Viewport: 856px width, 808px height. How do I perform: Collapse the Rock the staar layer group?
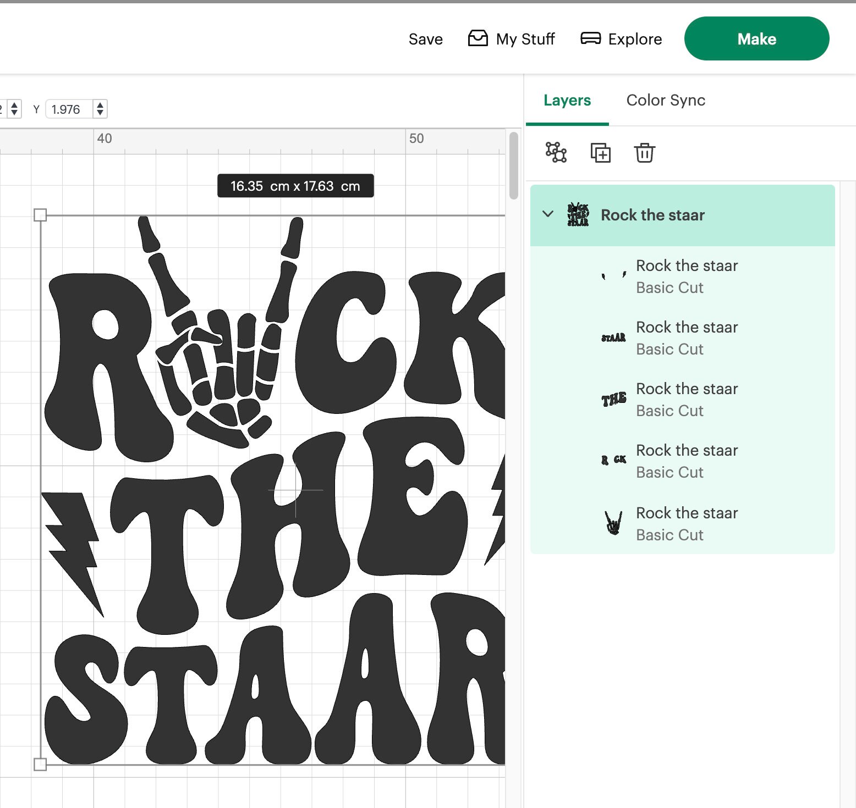pos(548,215)
